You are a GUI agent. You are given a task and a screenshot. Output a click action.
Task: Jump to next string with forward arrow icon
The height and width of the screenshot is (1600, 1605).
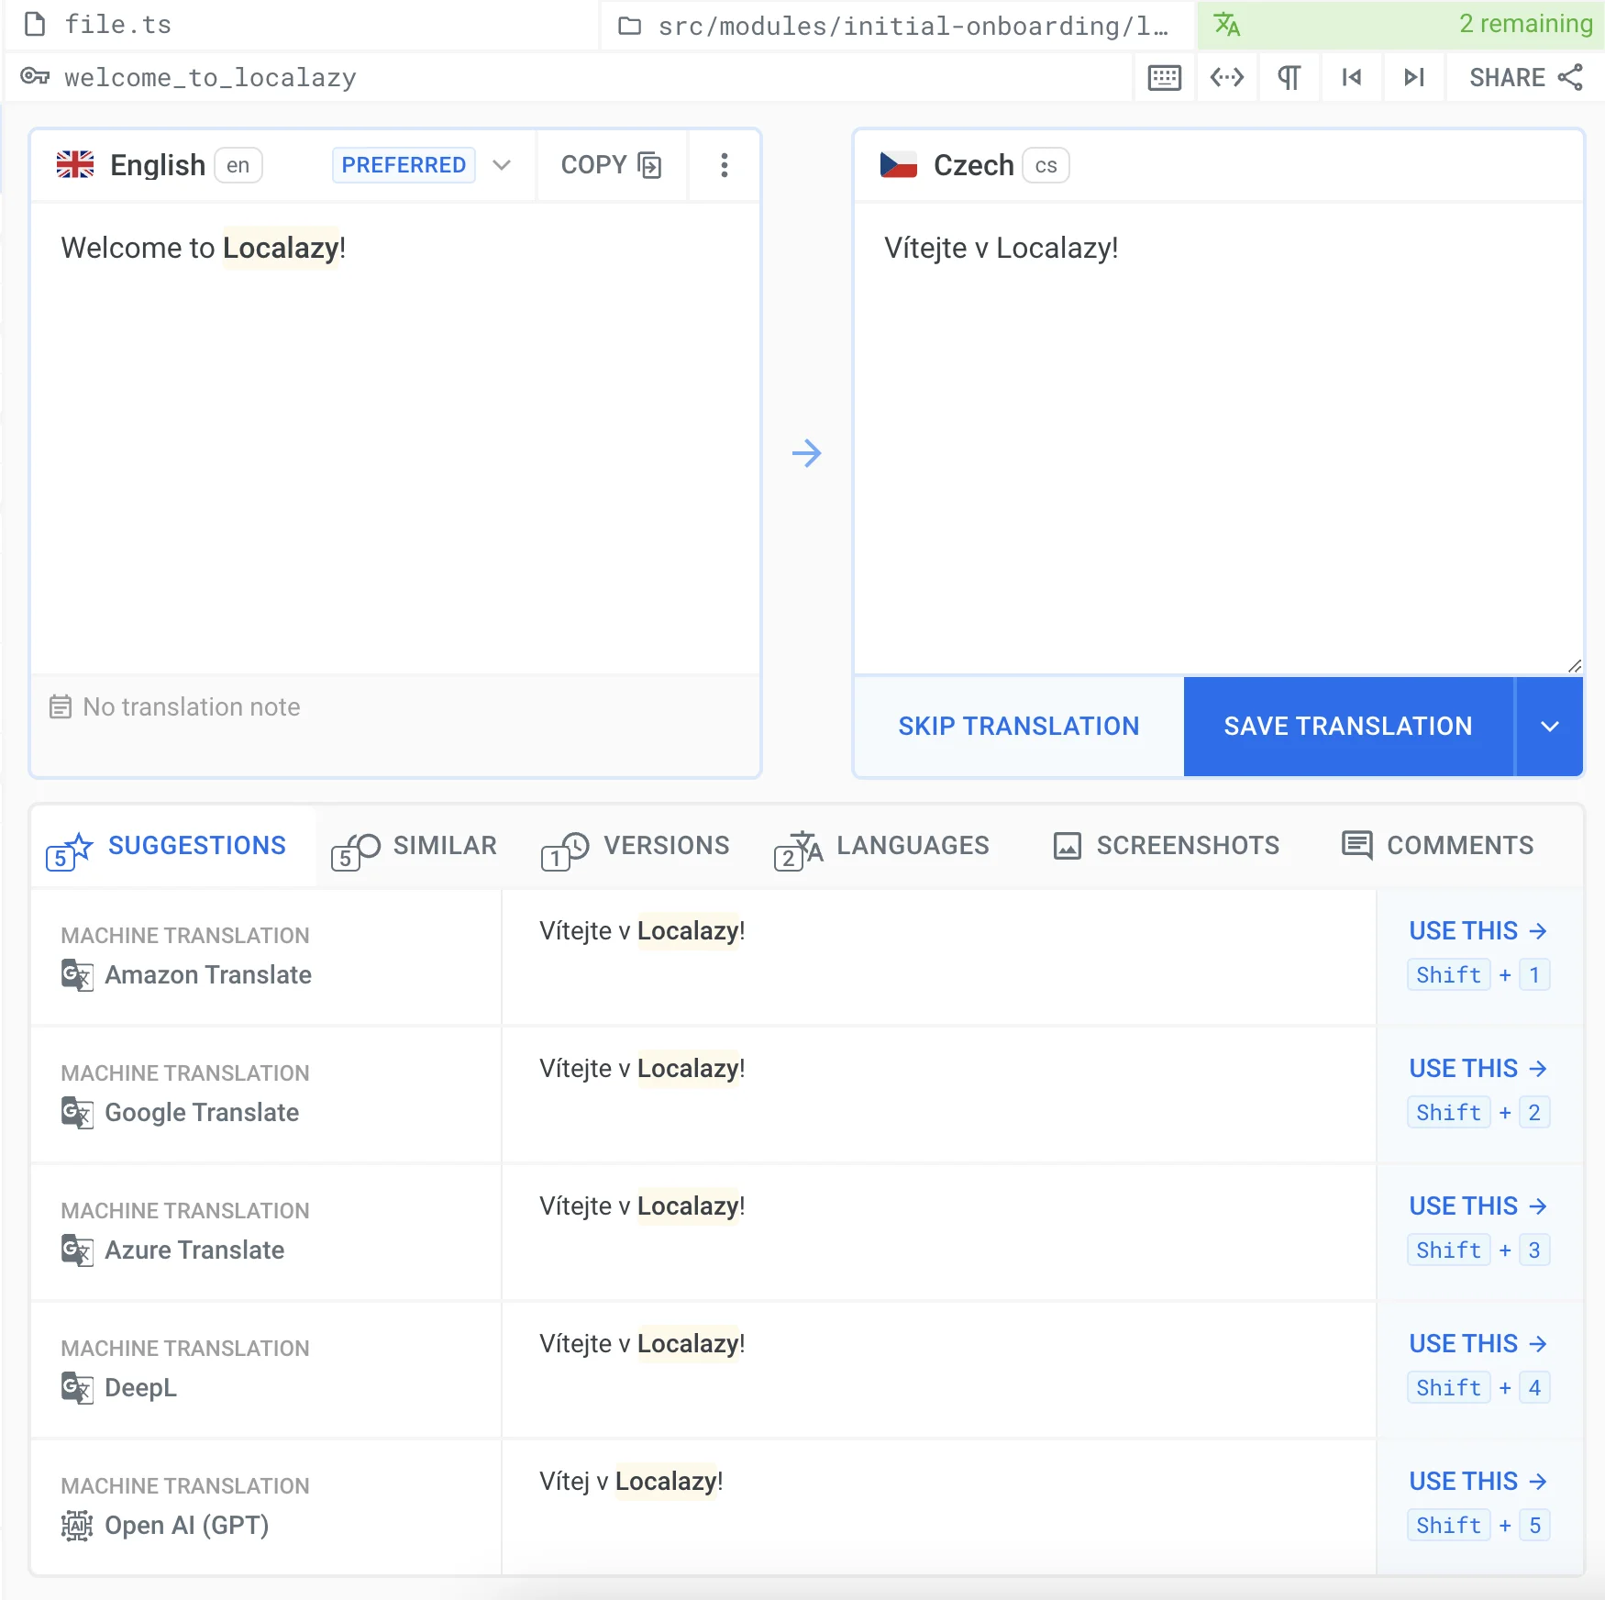[1413, 77]
